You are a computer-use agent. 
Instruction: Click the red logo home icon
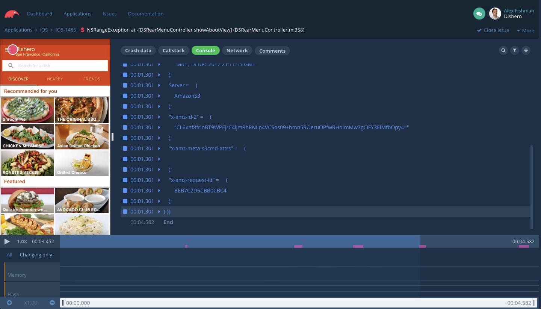pos(12,14)
